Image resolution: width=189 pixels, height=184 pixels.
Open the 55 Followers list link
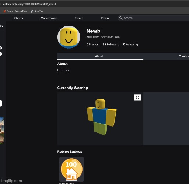tap(111, 45)
